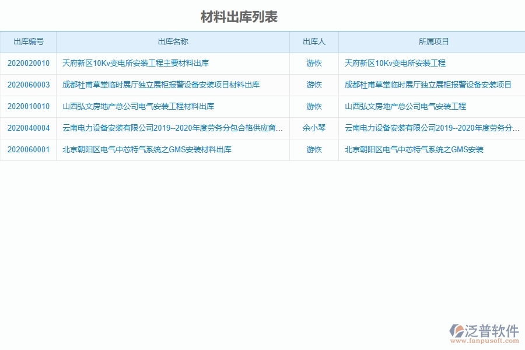Open 山西弘文房地产总公司电气安装工程材料出库 record

pyautogui.click(x=138, y=107)
